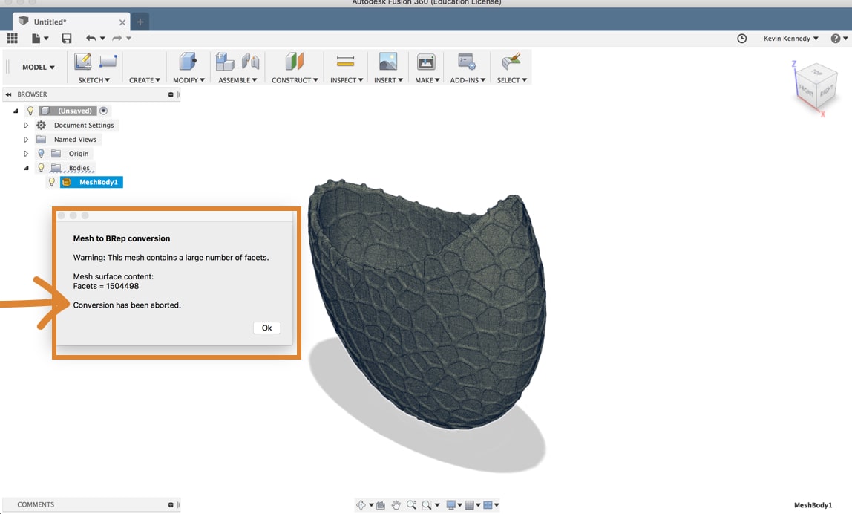Viewport: 852px width, 514px height.
Task: Toggle visibility bulb of Unsaved root component
Action: [30, 111]
